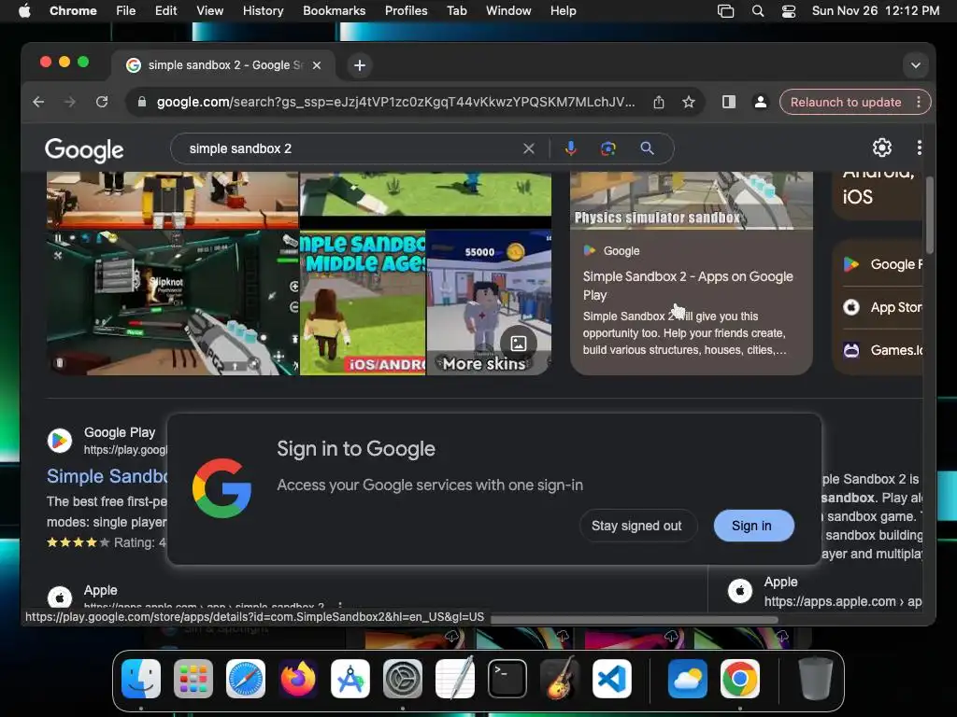This screenshot has width=957, height=717.
Task: Open Control Center in menu bar
Action: coord(789,11)
